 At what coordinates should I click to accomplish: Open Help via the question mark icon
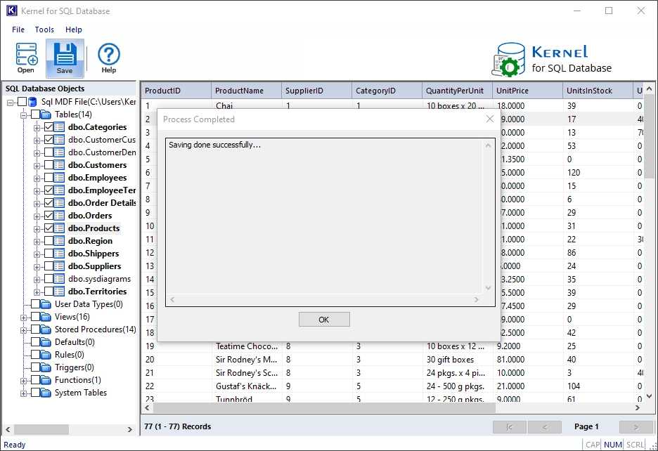tap(109, 58)
